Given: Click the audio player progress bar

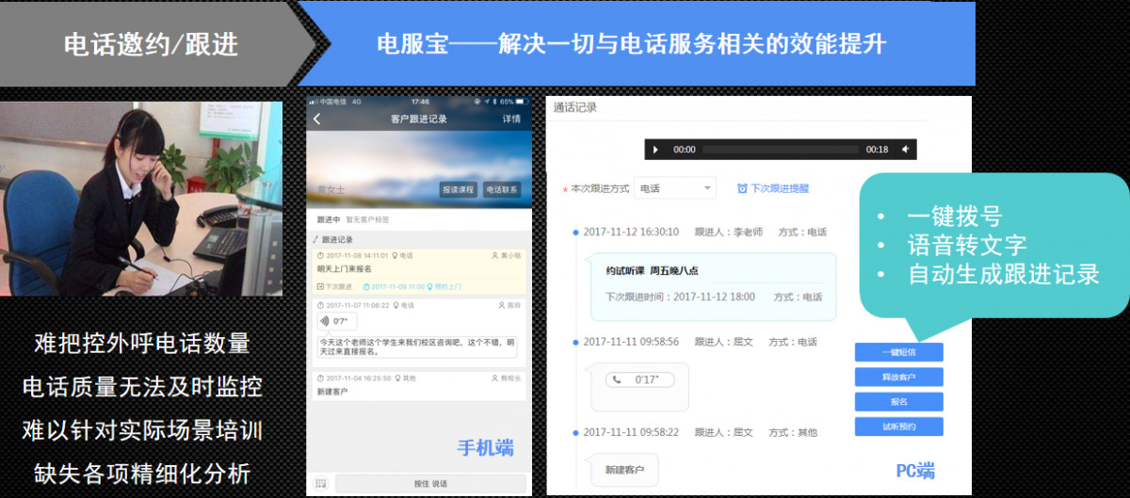Looking at the screenshot, I should [782, 150].
